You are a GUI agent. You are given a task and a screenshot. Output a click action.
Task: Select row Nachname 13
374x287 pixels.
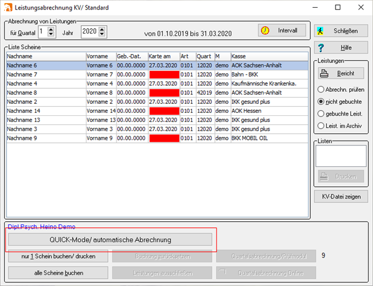(x=157, y=119)
